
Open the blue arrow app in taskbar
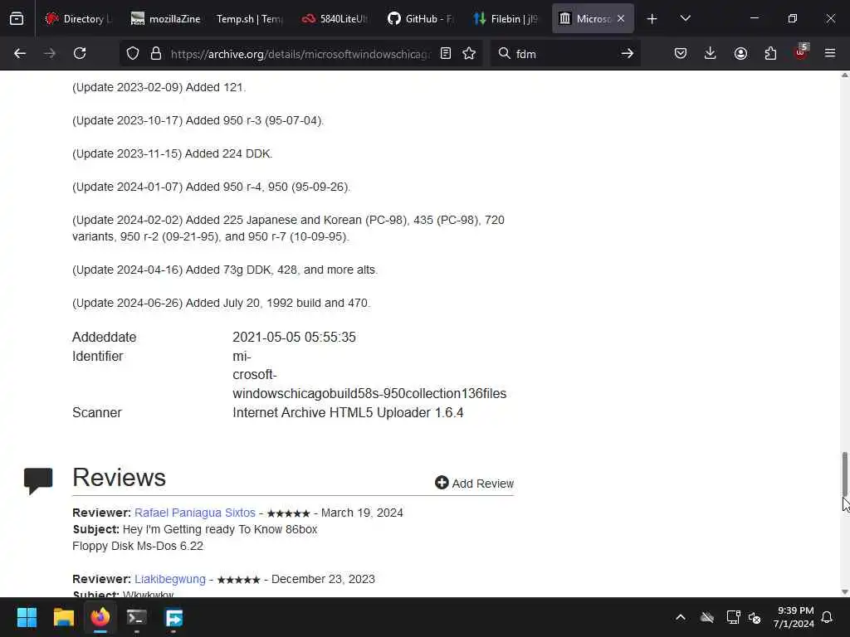(173, 617)
